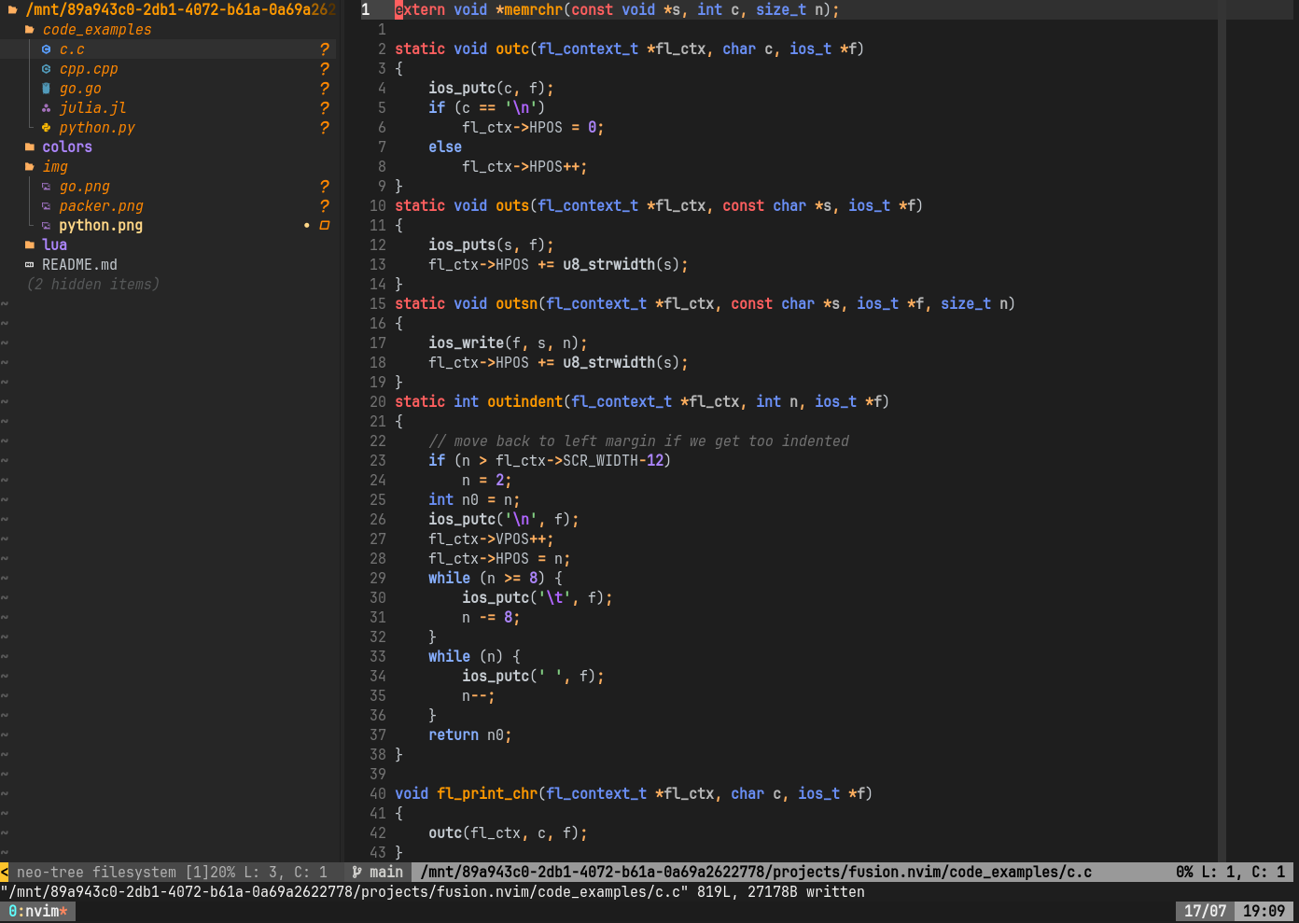Click the untracked git marker on python.py
This screenshot has width=1299, height=923.
tap(324, 128)
